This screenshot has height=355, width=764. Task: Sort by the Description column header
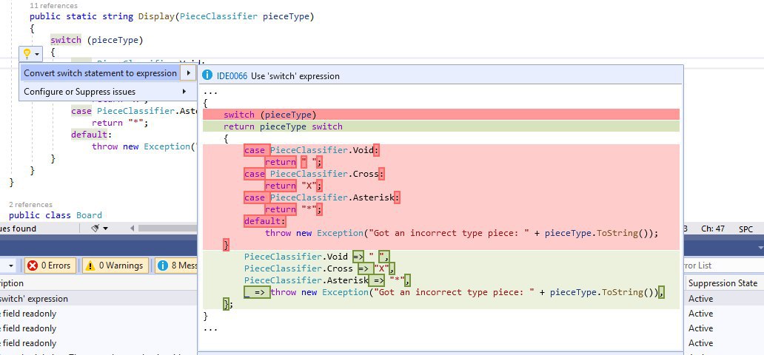12,283
